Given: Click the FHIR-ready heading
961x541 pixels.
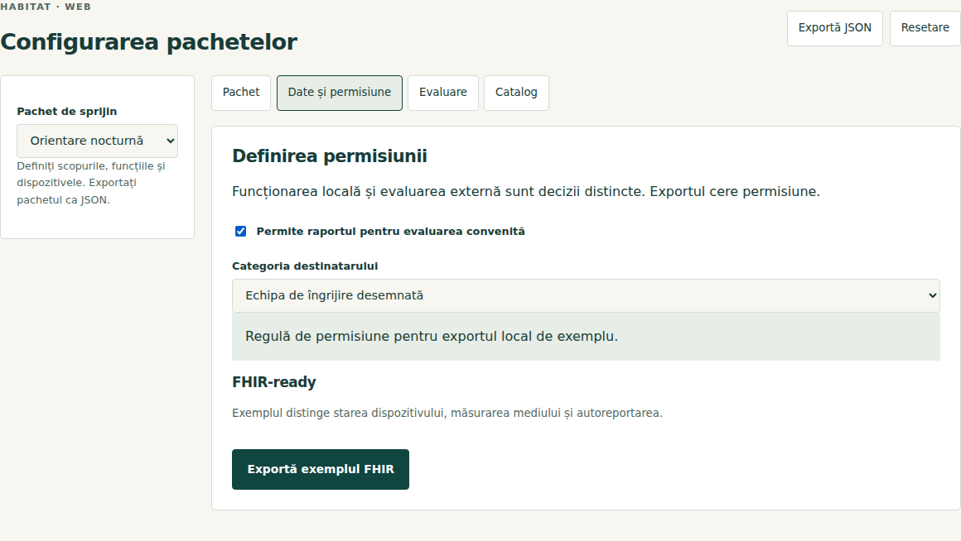Looking at the screenshot, I should [274, 382].
